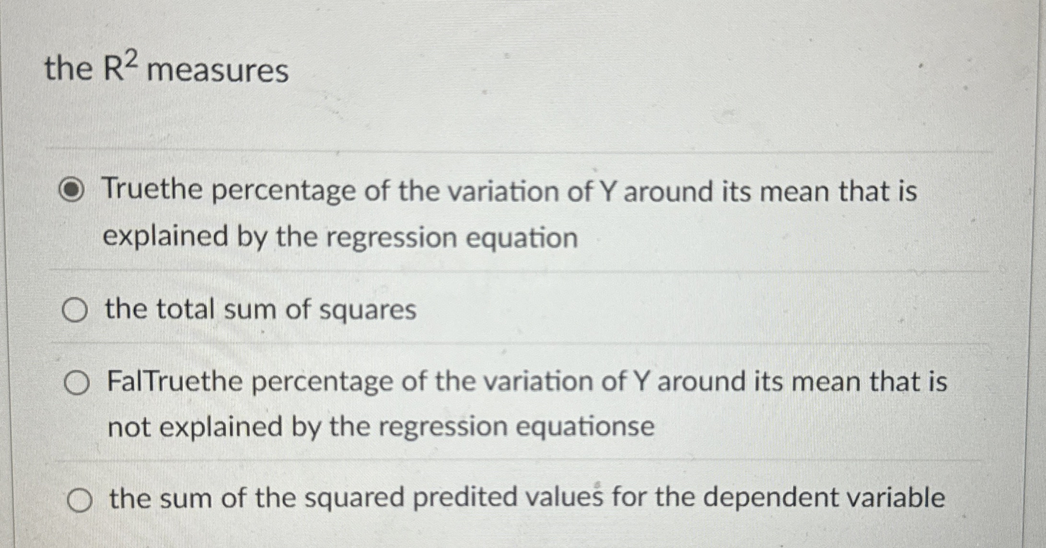This screenshot has height=548, width=1046.
Task: Click the text 'the total sum of squares'
Action: (x=261, y=310)
